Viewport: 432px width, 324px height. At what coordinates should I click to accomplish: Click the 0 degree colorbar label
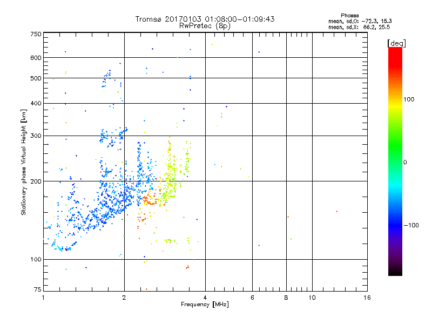pyautogui.click(x=405, y=163)
